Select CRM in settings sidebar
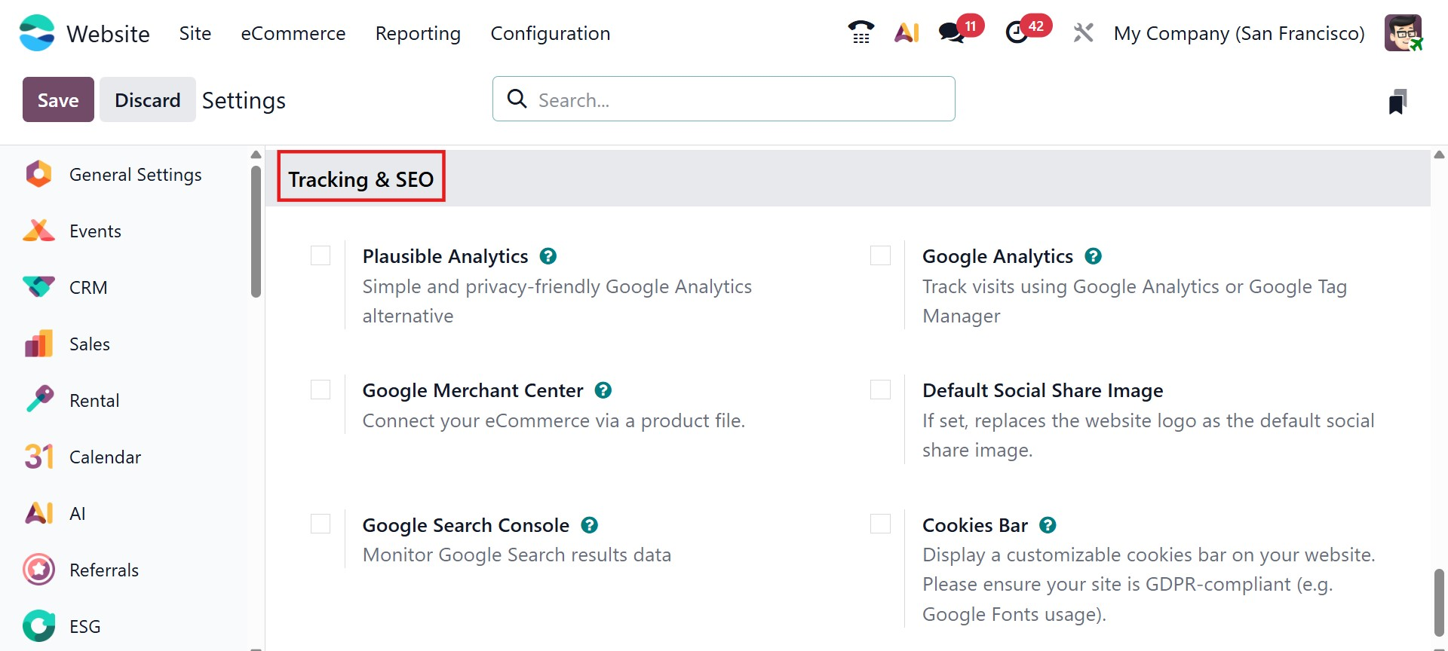Viewport: 1448px width, 651px height. 88,288
